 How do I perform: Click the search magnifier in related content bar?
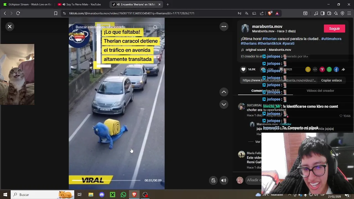tap(155, 27)
